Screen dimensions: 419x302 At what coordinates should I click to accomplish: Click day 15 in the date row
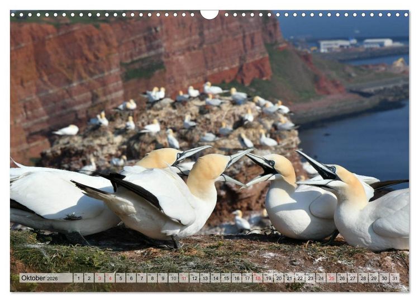(x=226, y=278)
